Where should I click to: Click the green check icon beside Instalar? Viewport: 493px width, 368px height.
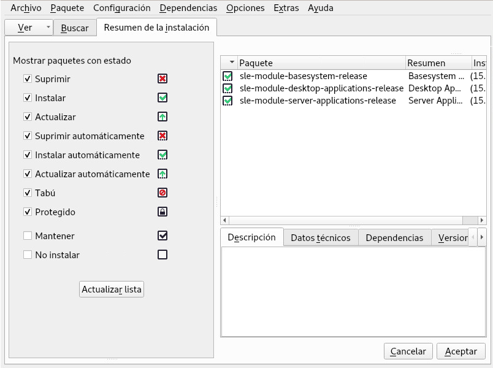(x=162, y=98)
